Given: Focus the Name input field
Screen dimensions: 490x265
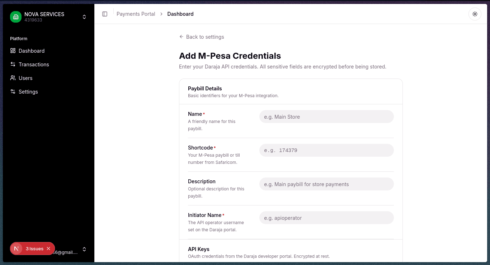Looking at the screenshot, I should click(x=326, y=117).
